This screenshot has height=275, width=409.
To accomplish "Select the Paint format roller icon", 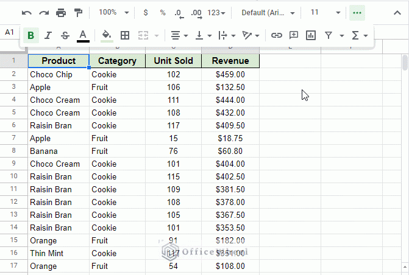I will (x=78, y=13).
